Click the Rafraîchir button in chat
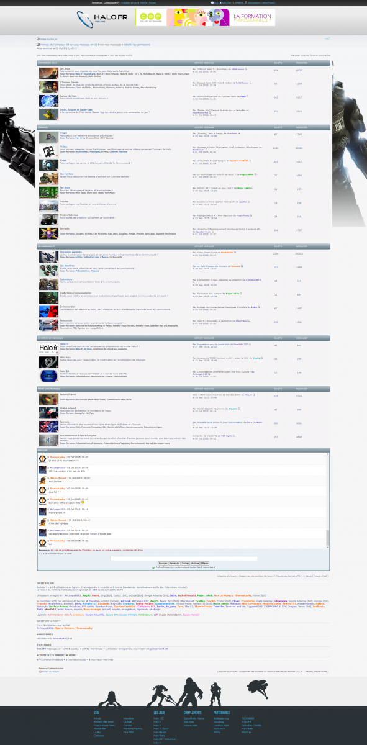367x745 pixels. pyautogui.click(x=174, y=563)
